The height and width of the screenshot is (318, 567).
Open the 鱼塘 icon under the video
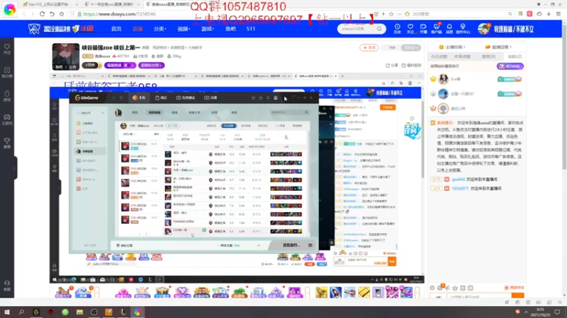tap(83, 292)
